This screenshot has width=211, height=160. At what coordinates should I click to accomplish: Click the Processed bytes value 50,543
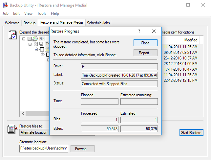click(x=100, y=129)
